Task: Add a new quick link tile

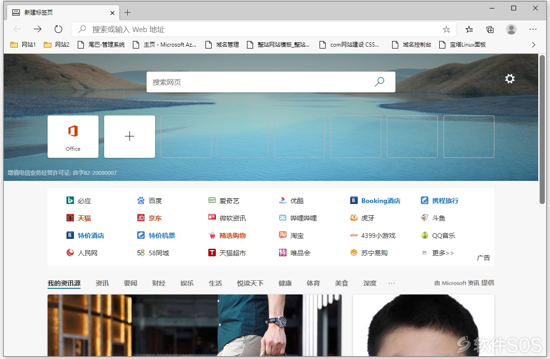Action: point(130,137)
